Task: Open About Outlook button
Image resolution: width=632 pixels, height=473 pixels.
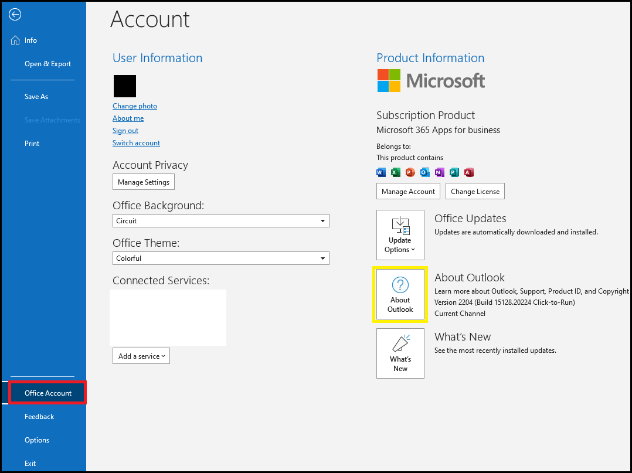Action: click(x=400, y=294)
